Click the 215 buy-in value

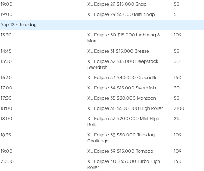click(177, 119)
